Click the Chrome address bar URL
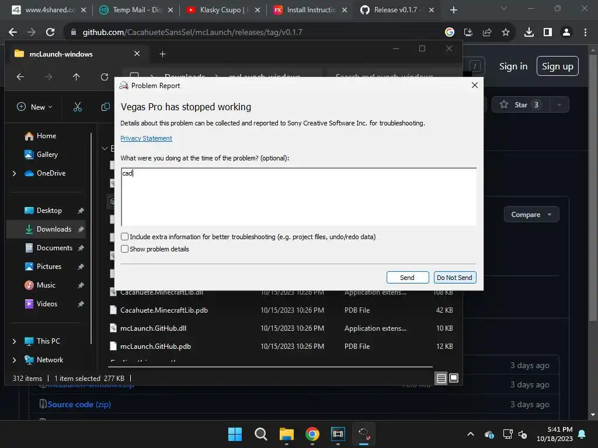This screenshot has width=598, height=448. (193, 33)
